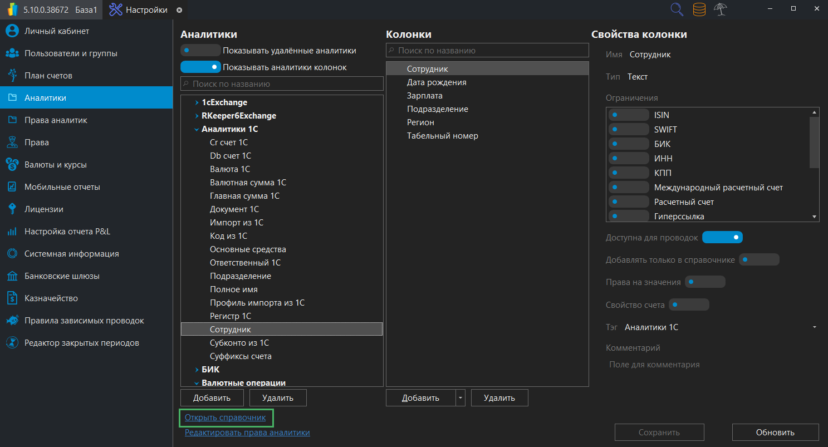This screenshot has width=828, height=447.
Task: Toggle the ИНН restriction switch
Action: click(628, 159)
